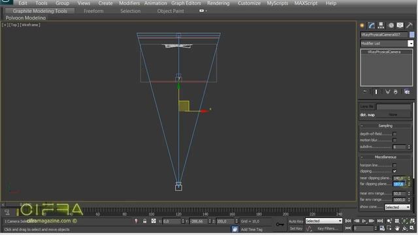This screenshot has width=418, height=235.
Task: Go to End frame button
Action: [380, 221]
